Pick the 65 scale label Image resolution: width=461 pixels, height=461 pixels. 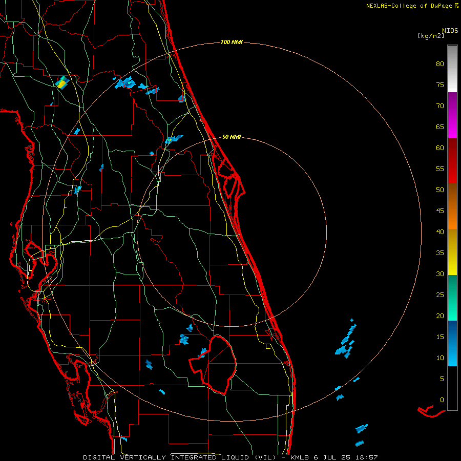coord(440,127)
